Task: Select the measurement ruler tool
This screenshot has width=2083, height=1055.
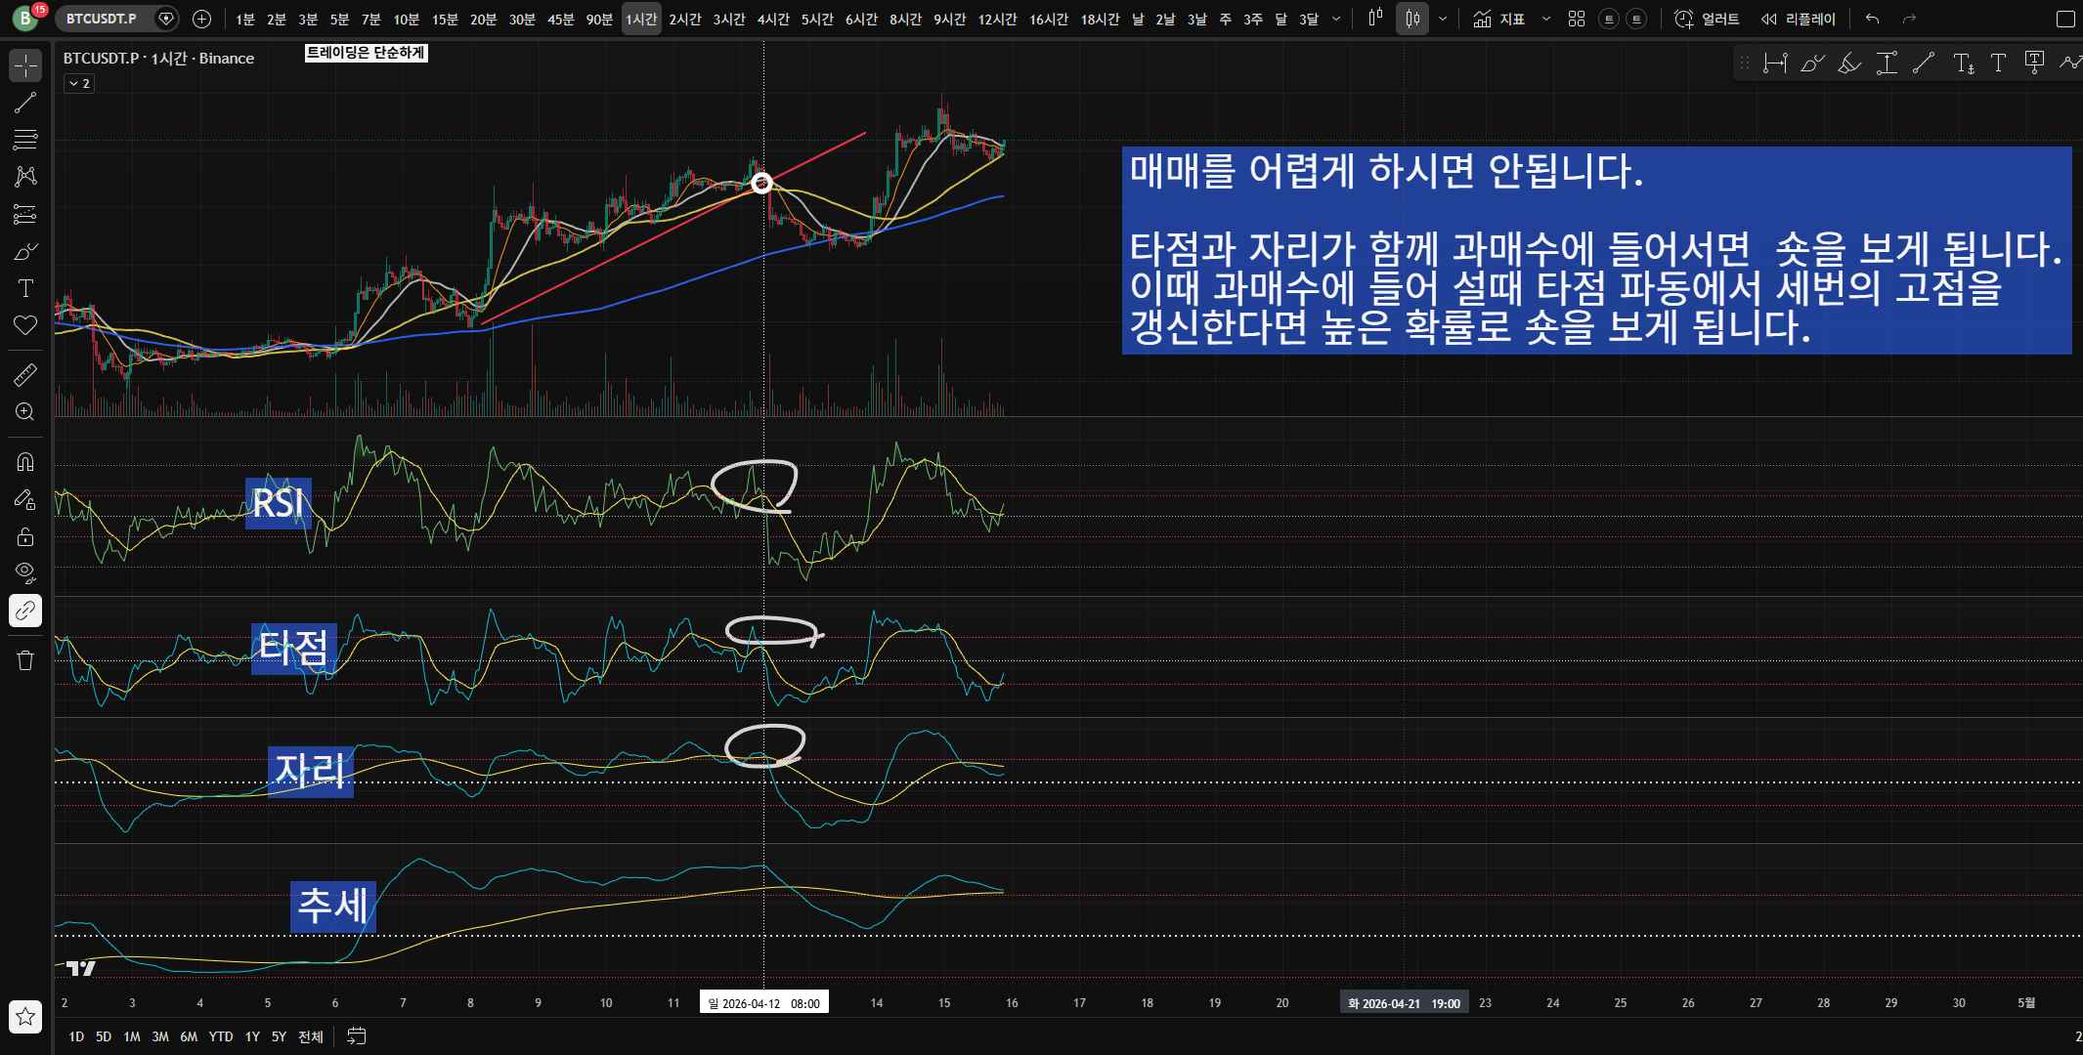Action: [x=24, y=374]
